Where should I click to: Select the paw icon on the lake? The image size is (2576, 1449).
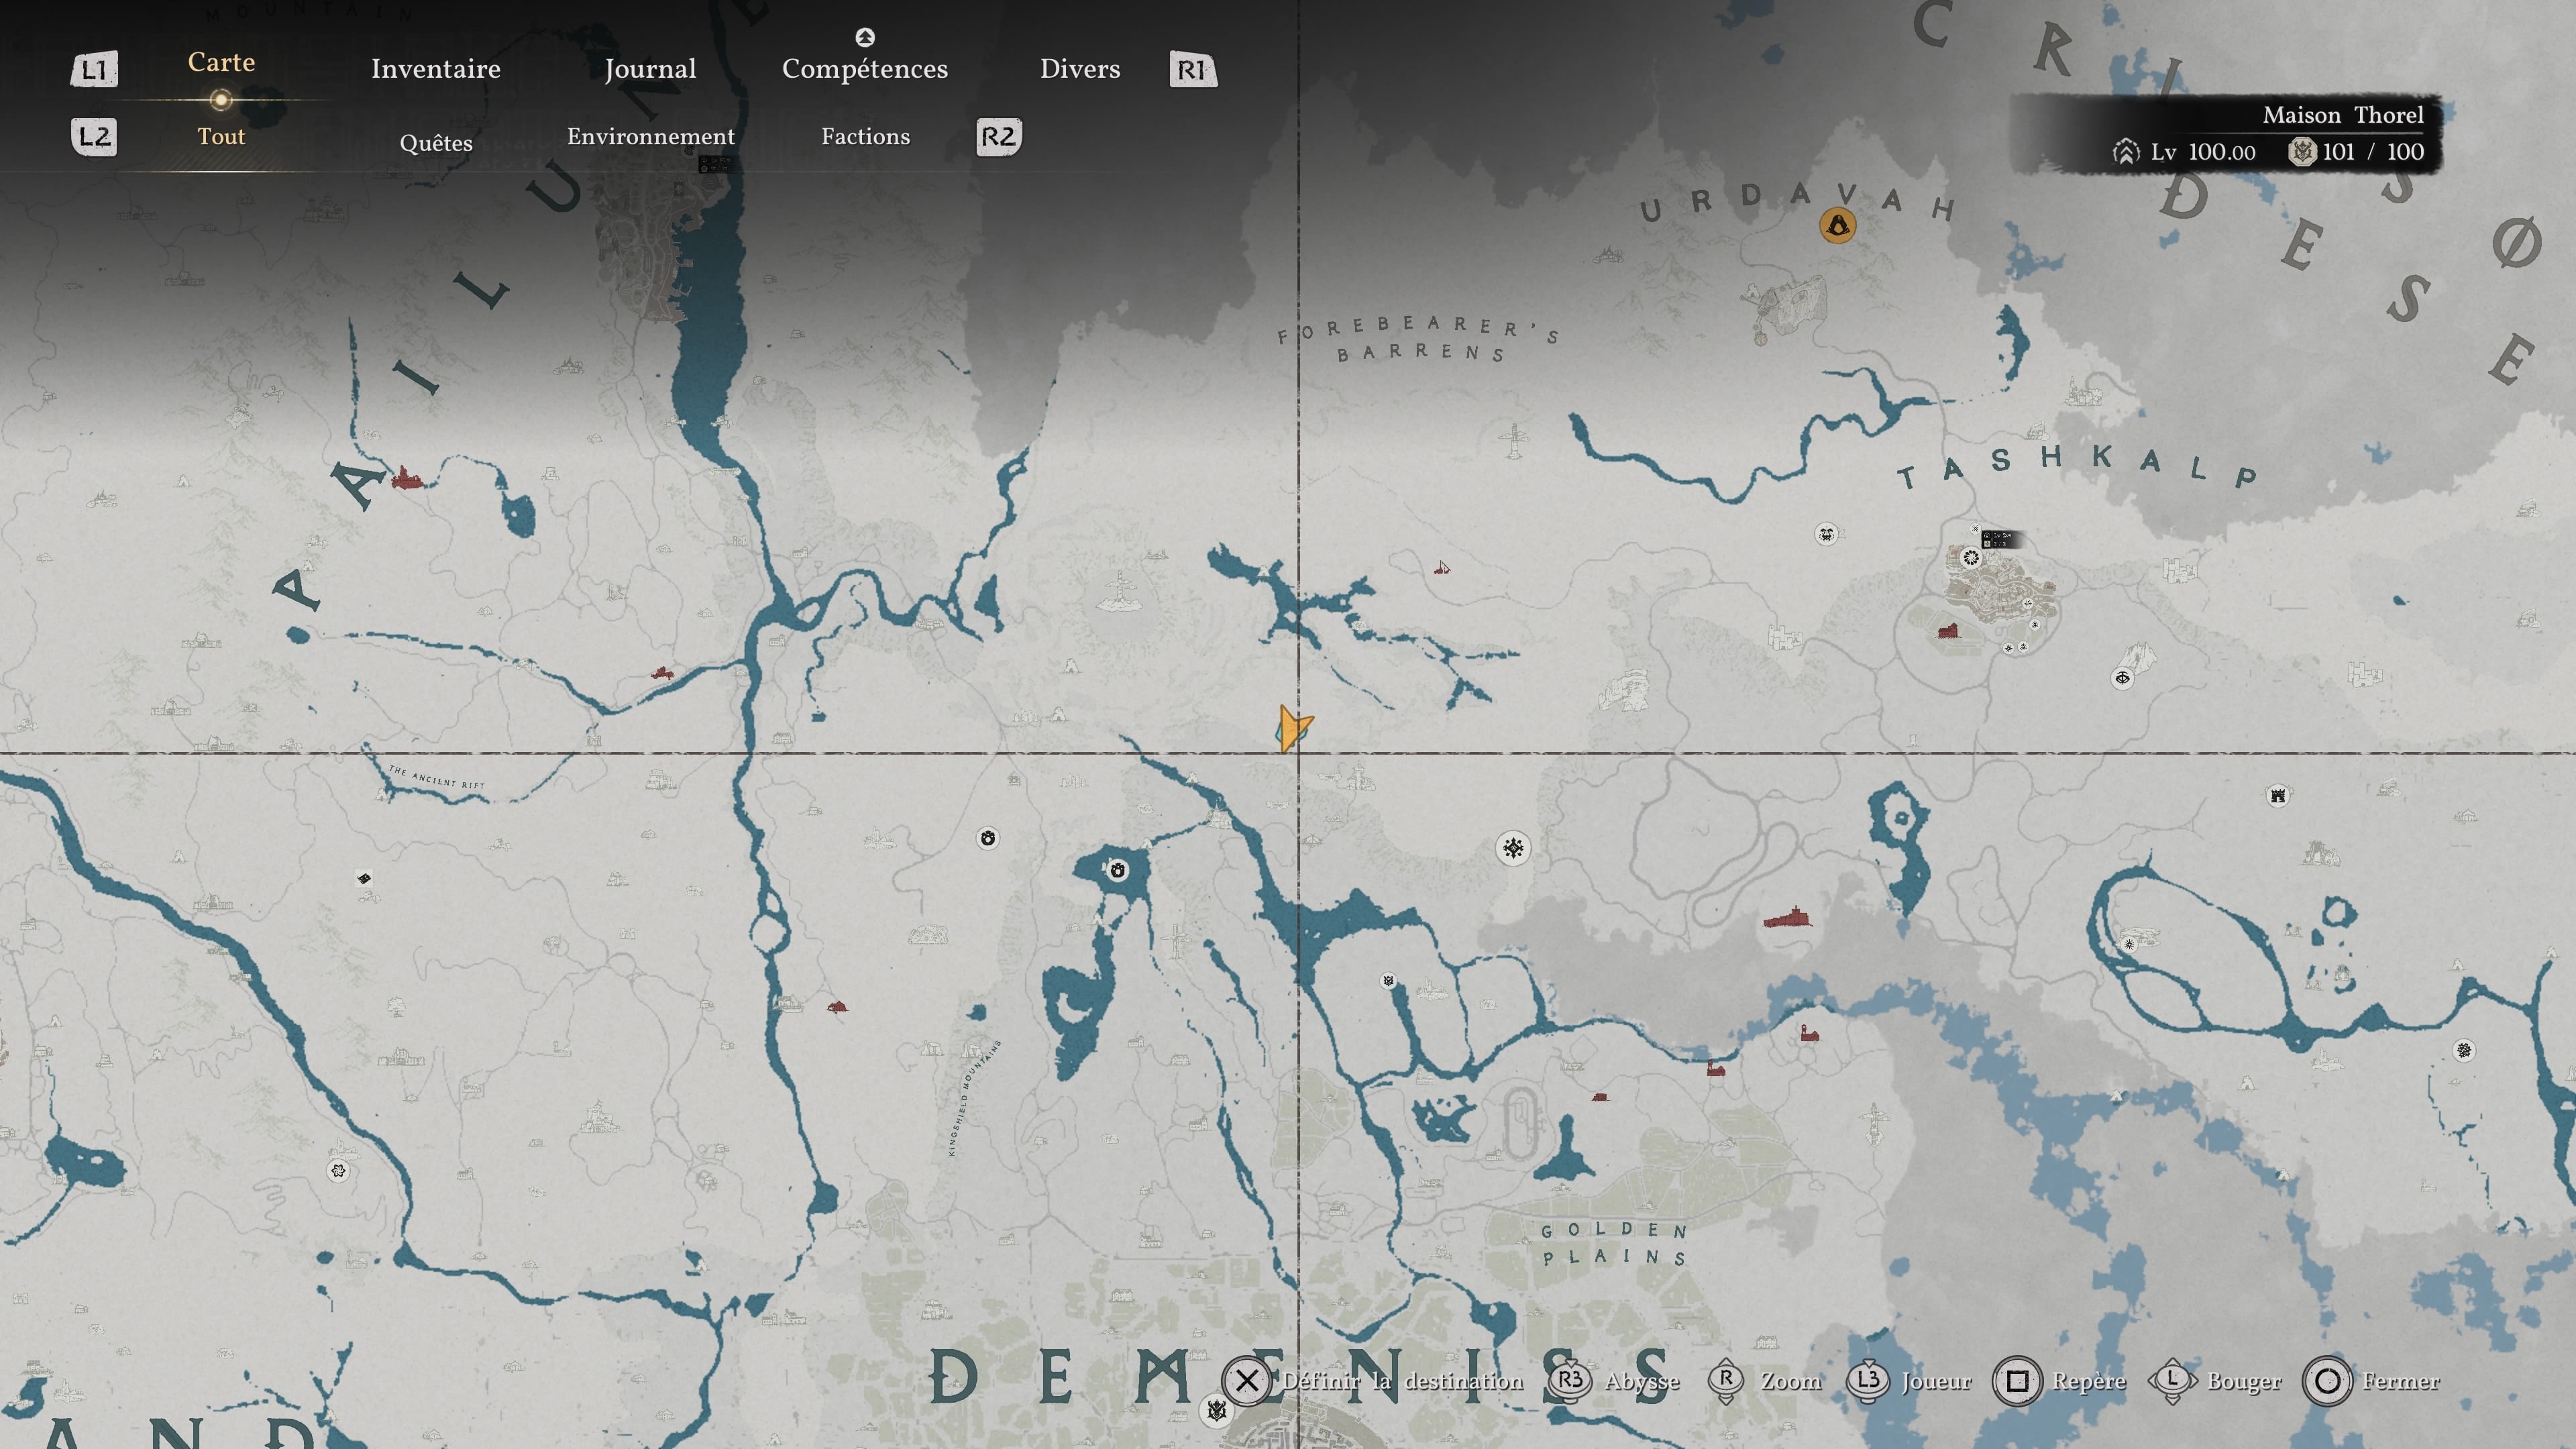pyautogui.click(x=1118, y=870)
